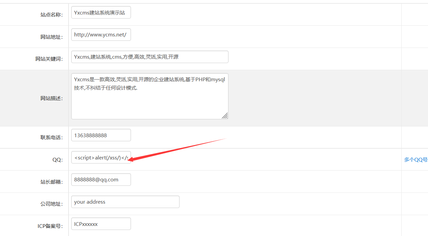
Task: Click the 站长邮箱 label
Action: point(51,182)
